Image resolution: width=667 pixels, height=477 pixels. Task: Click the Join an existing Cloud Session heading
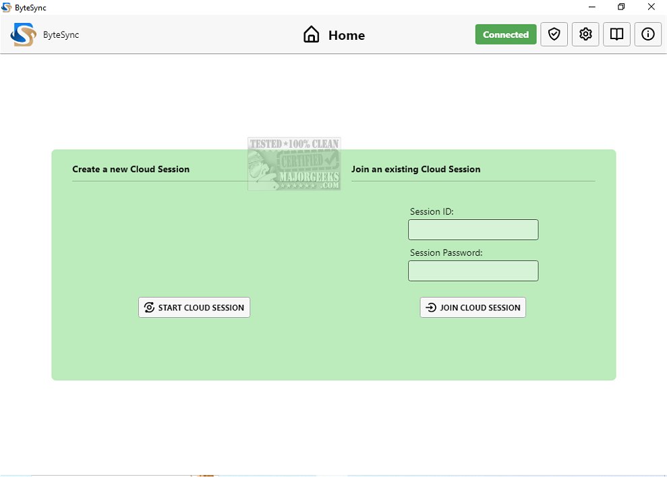[415, 169]
